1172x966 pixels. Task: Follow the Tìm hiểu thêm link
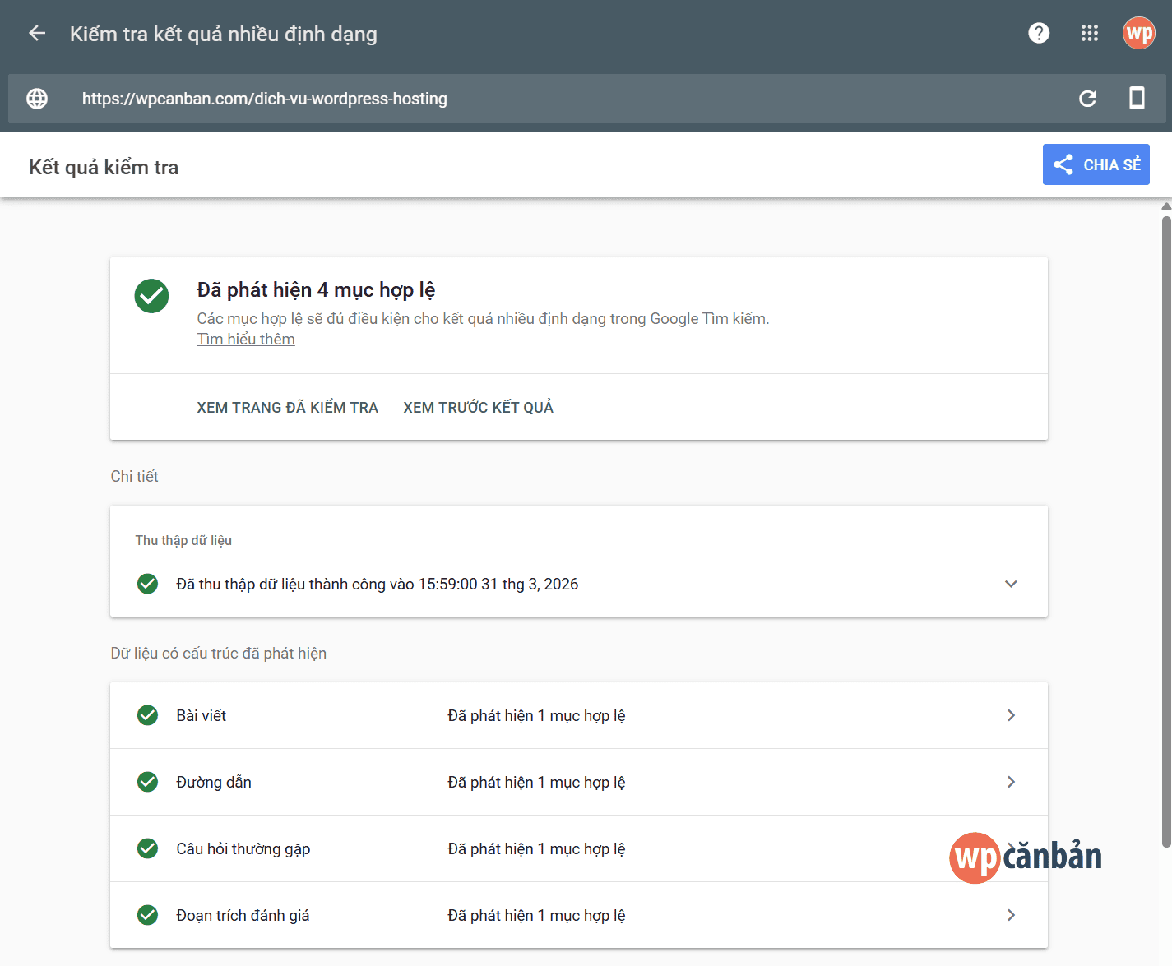point(245,340)
